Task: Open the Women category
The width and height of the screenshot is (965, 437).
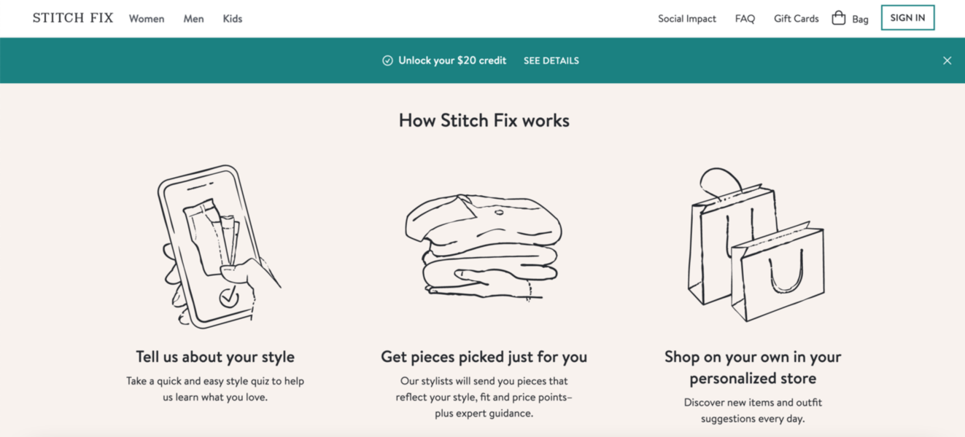Action: click(x=146, y=18)
